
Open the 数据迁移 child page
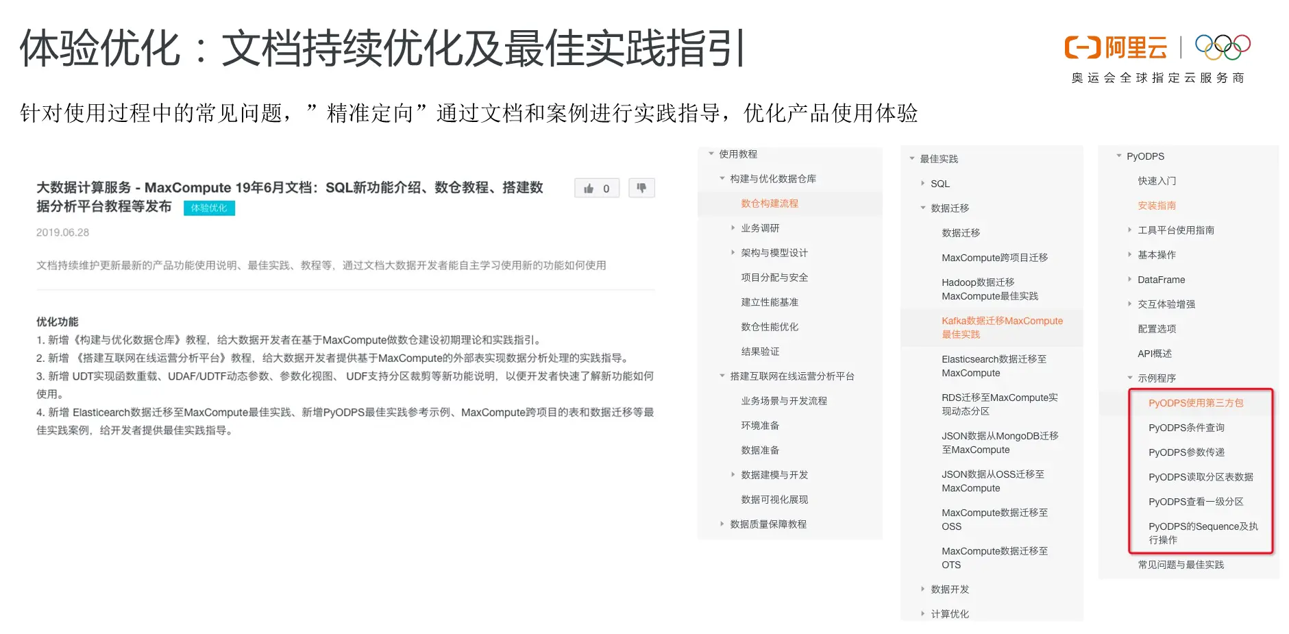tap(961, 233)
